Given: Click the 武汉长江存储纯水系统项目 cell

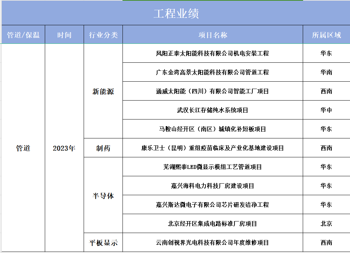Looking at the screenshot, I should [x=212, y=110].
